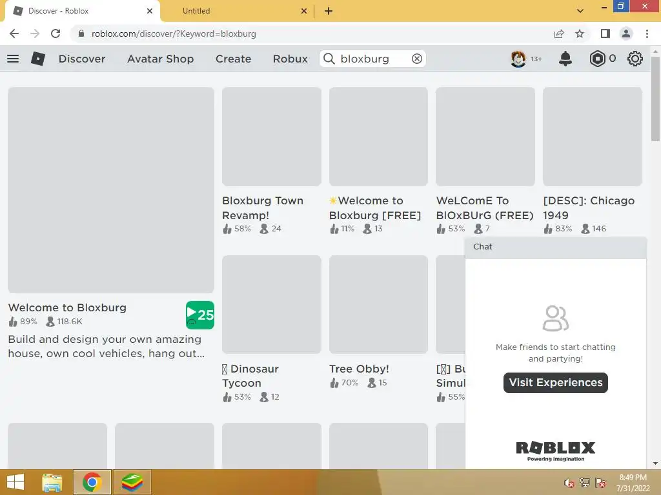
Task: Open BlueStacks from taskbar
Action: [132, 482]
